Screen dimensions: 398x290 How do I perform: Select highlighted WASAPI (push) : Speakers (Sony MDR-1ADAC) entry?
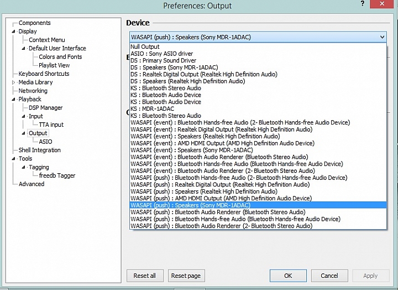pos(258,205)
